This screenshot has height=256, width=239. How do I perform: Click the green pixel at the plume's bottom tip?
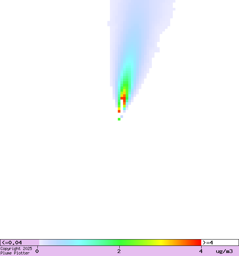(x=119, y=119)
